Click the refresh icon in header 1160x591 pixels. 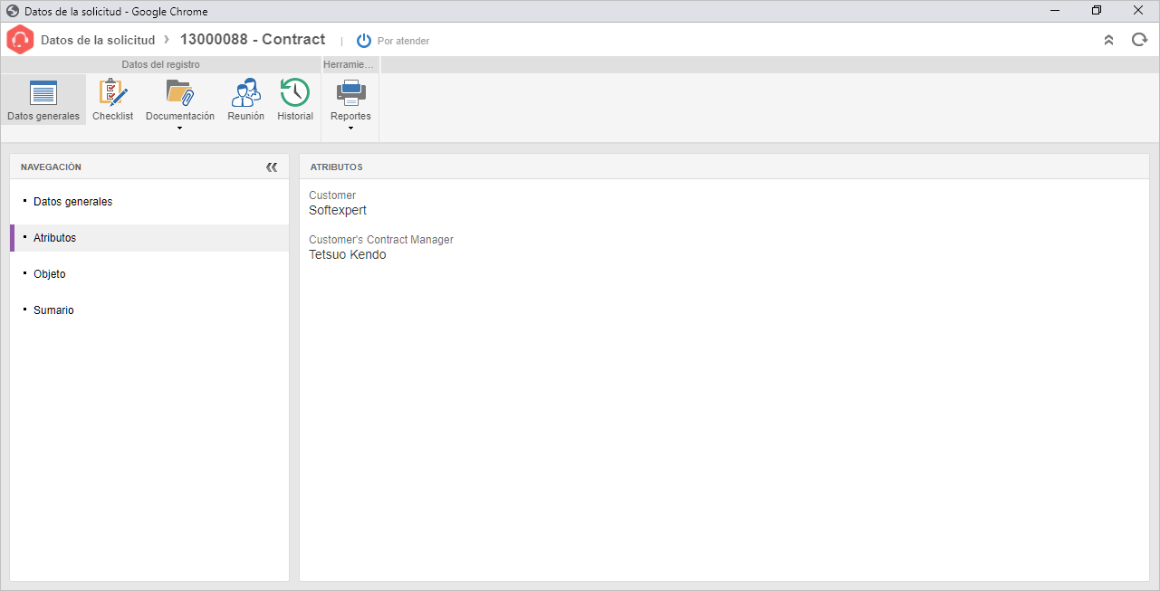(x=1139, y=40)
